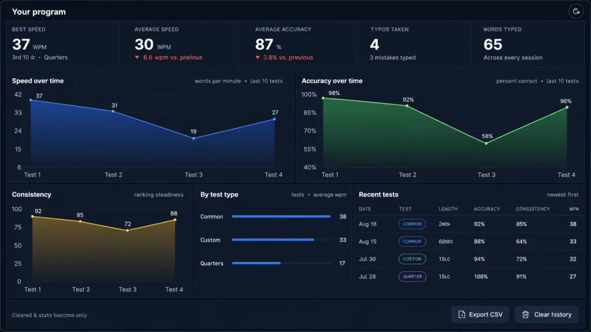Image resolution: width=591 pixels, height=332 pixels.
Task: Click the 92 point on consistency chart
Action: coord(32,217)
